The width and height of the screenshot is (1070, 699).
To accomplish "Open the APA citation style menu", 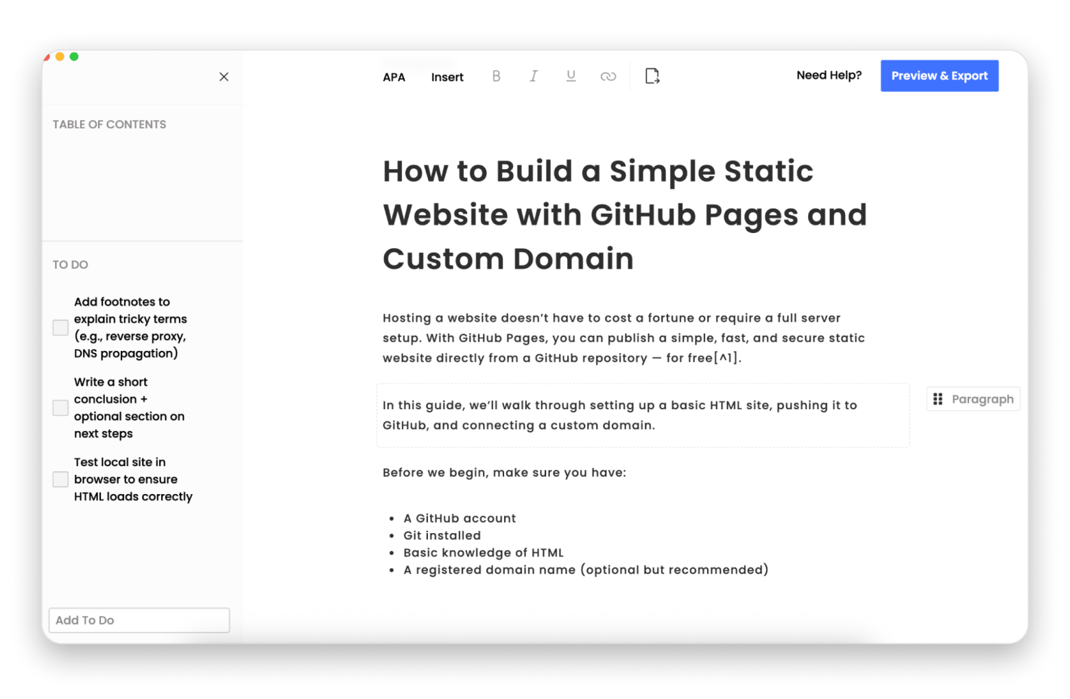I will 394,77.
